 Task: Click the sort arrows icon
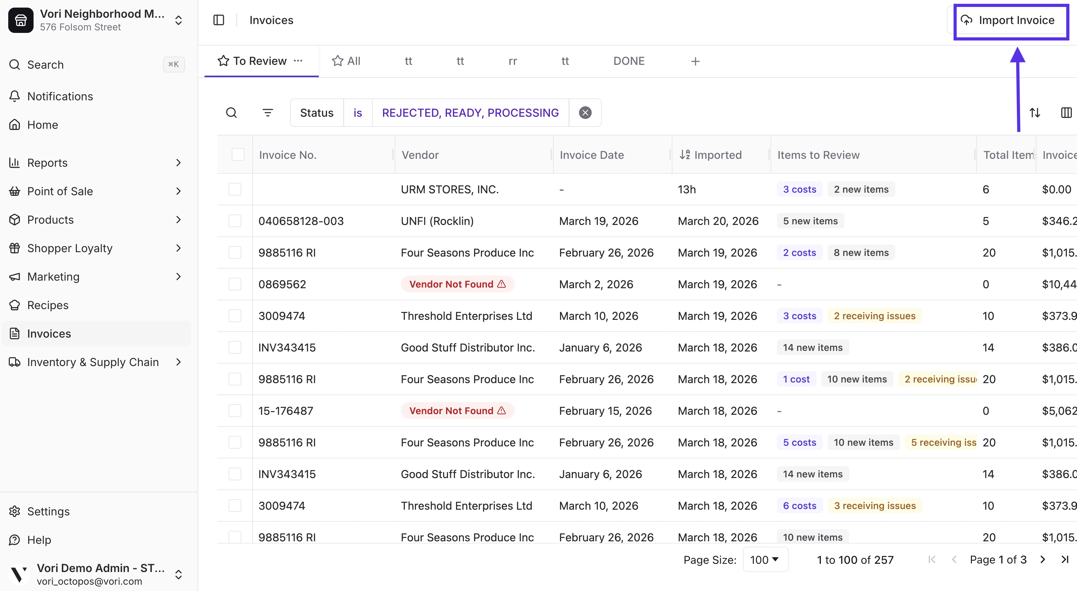[x=1035, y=113]
